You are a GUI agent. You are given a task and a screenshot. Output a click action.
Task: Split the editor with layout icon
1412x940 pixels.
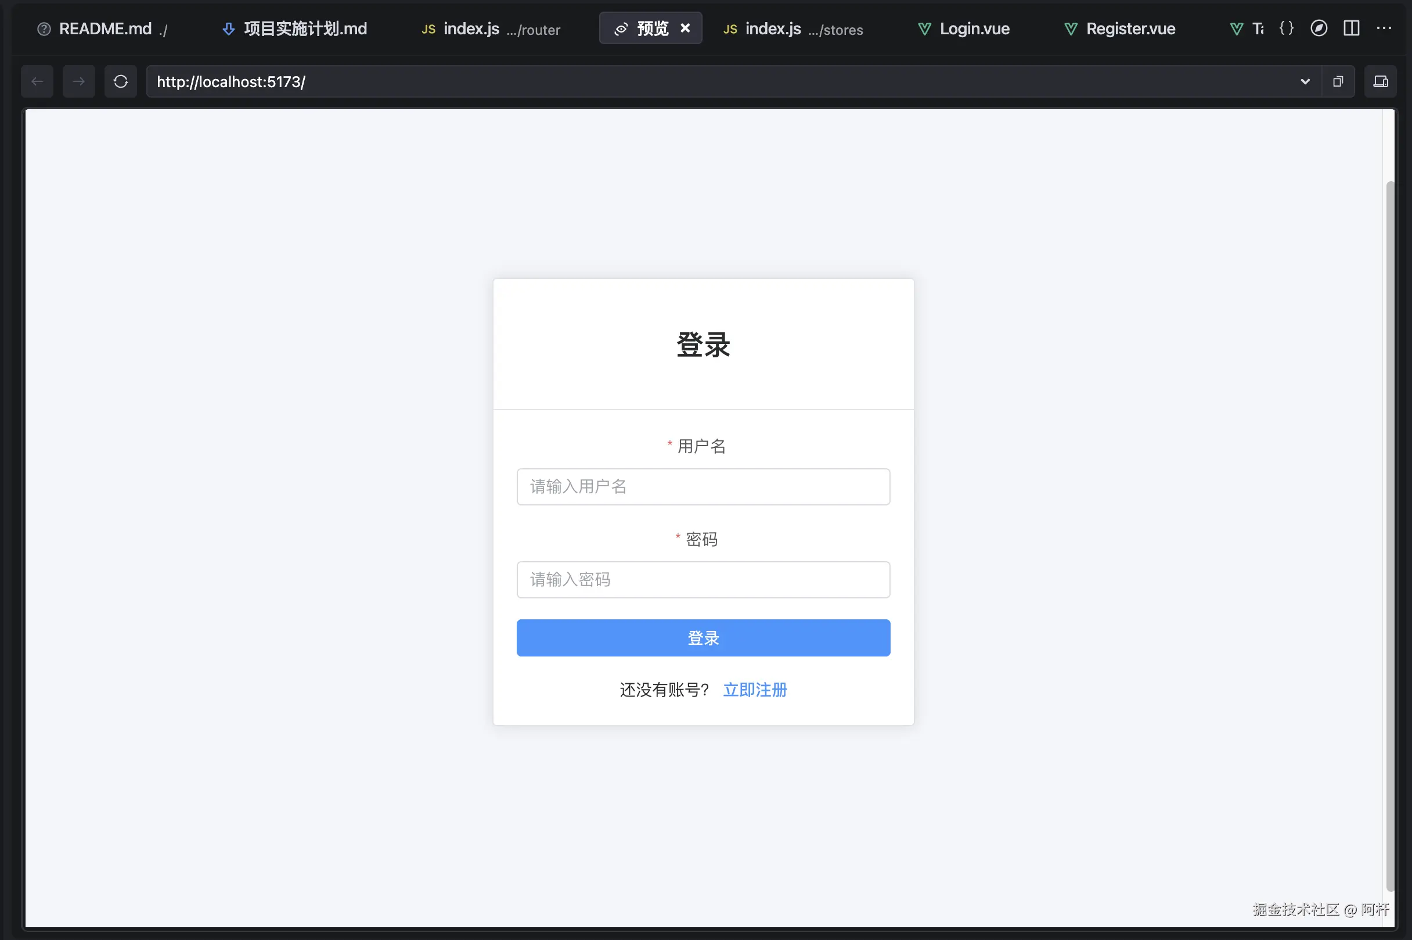tap(1351, 28)
